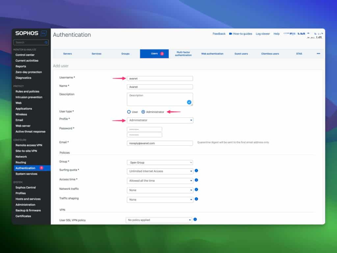Open the Multi-factor authentication tab
The height and width of the screenshot is (253, 337).
(x=183, y=53)
